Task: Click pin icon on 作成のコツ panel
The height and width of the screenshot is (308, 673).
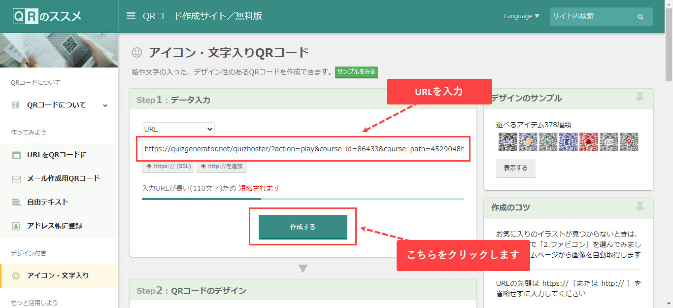Action: (x=639, y=207)
